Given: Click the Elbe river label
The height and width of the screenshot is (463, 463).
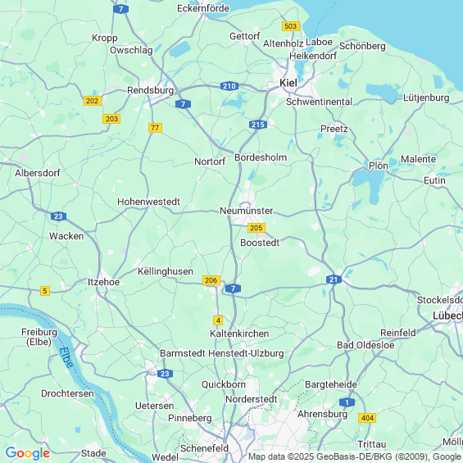Looking at the screenshot, I should (x=66, y=357).
